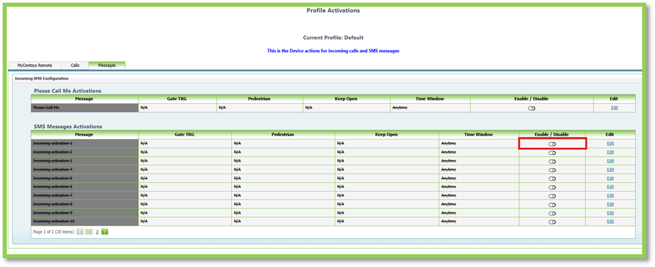
Task: Select current page number 1
Action: point(89,232)
